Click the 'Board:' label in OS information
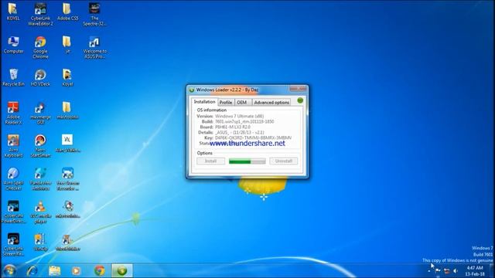The height and width of the screenshot is (278, 495). point(207,127)
